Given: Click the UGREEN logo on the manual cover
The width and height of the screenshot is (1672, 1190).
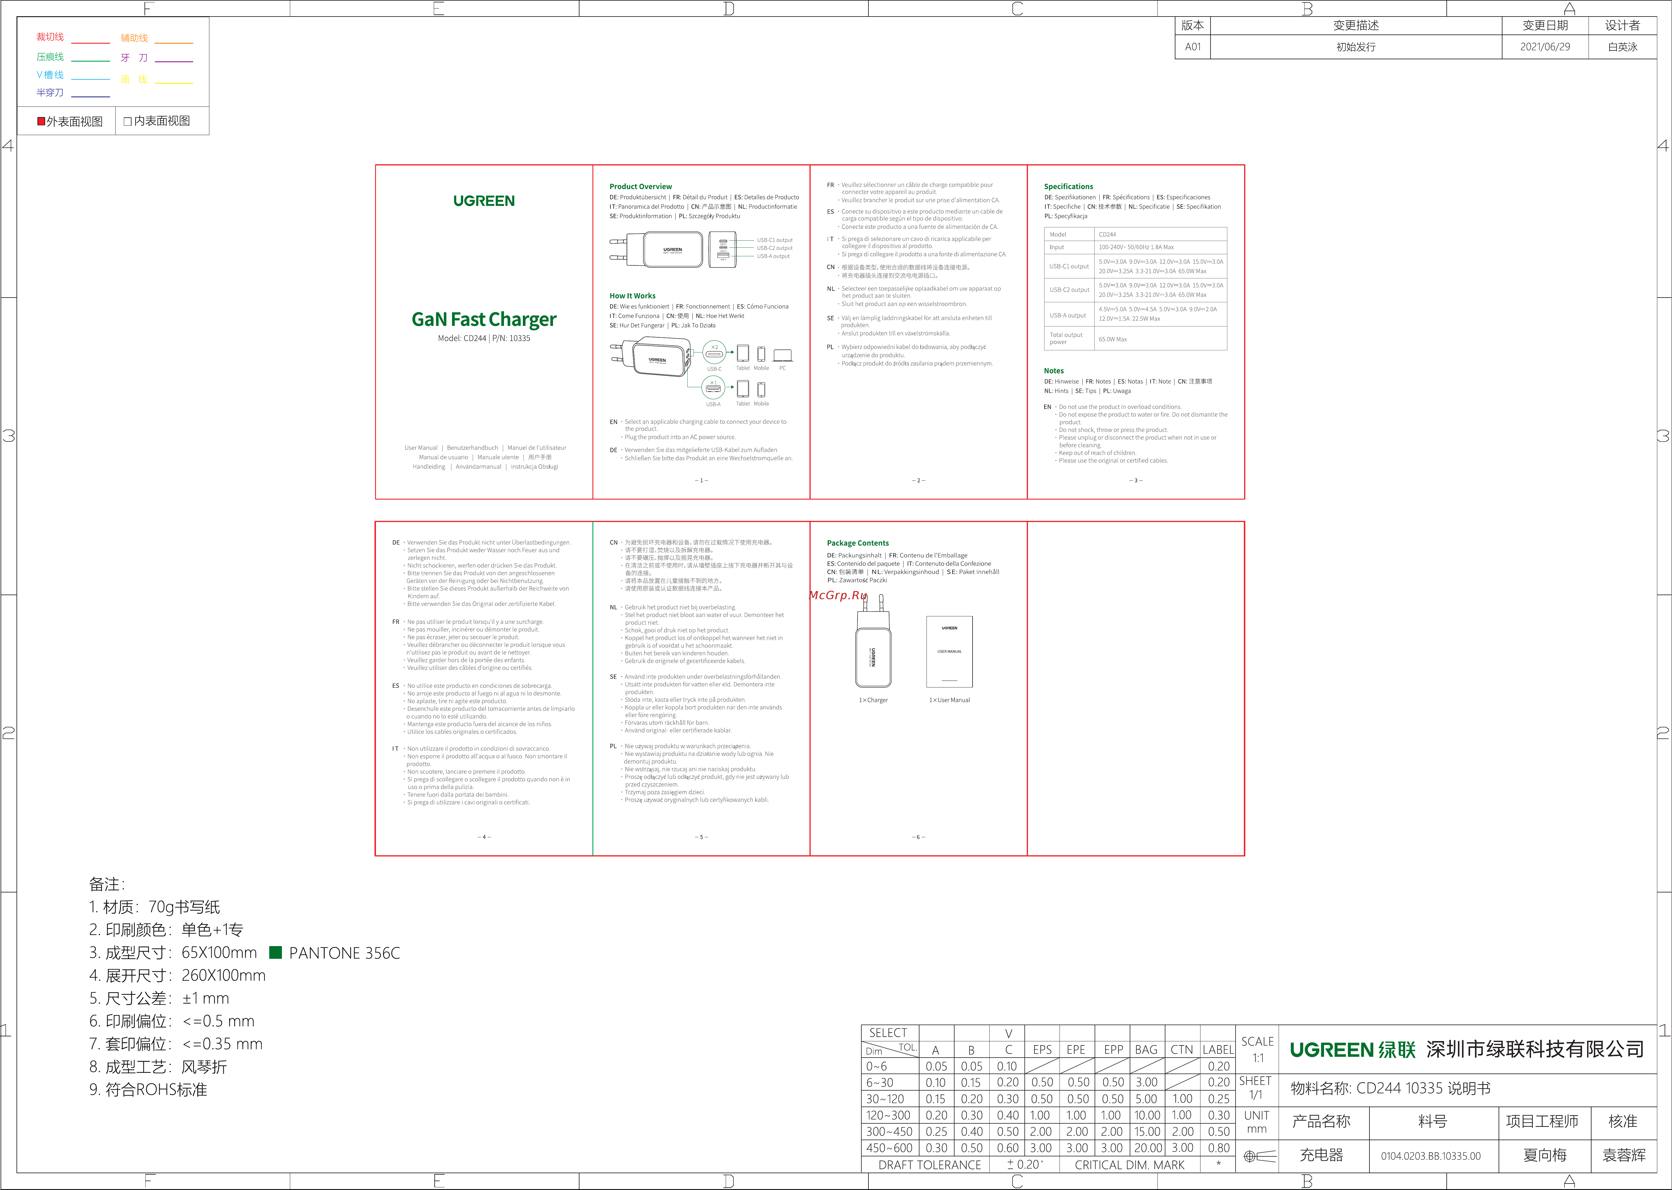Looking at the screenshot, I should (484, 201).
